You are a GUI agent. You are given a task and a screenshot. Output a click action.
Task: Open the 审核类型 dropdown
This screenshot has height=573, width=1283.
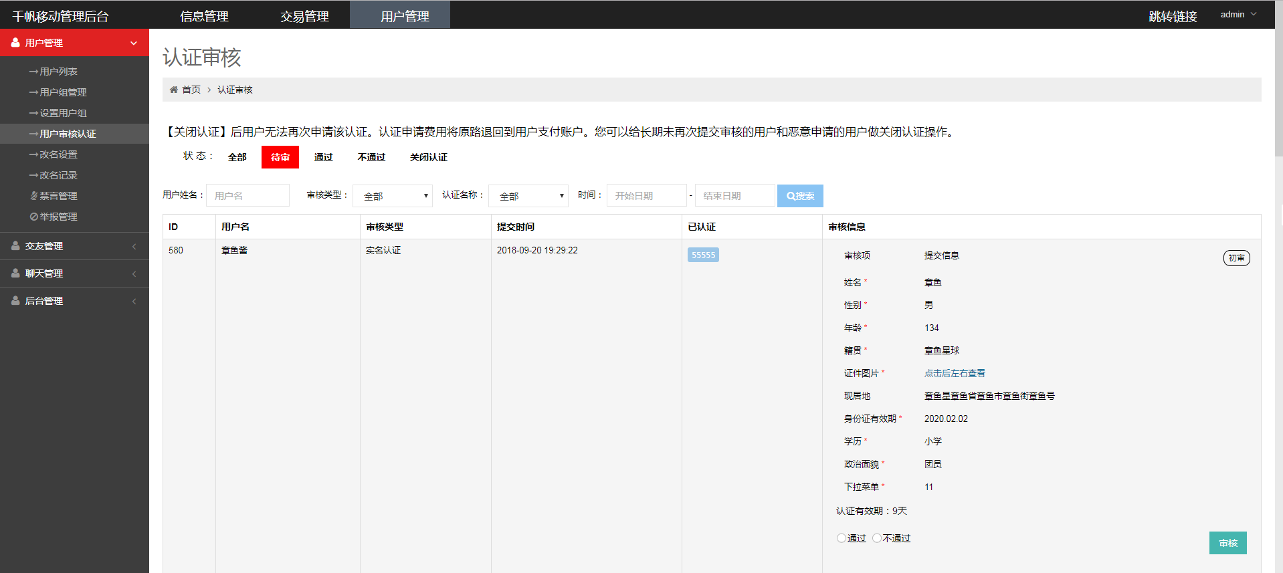tap(393, 196)
